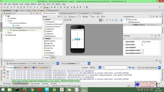The width and height of the screenshot is (164, 92).
Task: Open the API 23 version dropdown
Action: pyautogui.click(x=103, y=17)
